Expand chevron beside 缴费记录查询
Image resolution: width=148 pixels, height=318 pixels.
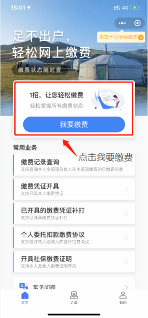tap(126, 165)
